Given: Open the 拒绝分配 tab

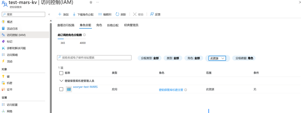Looking at the screenshot, I should click(x=113, y=25).
